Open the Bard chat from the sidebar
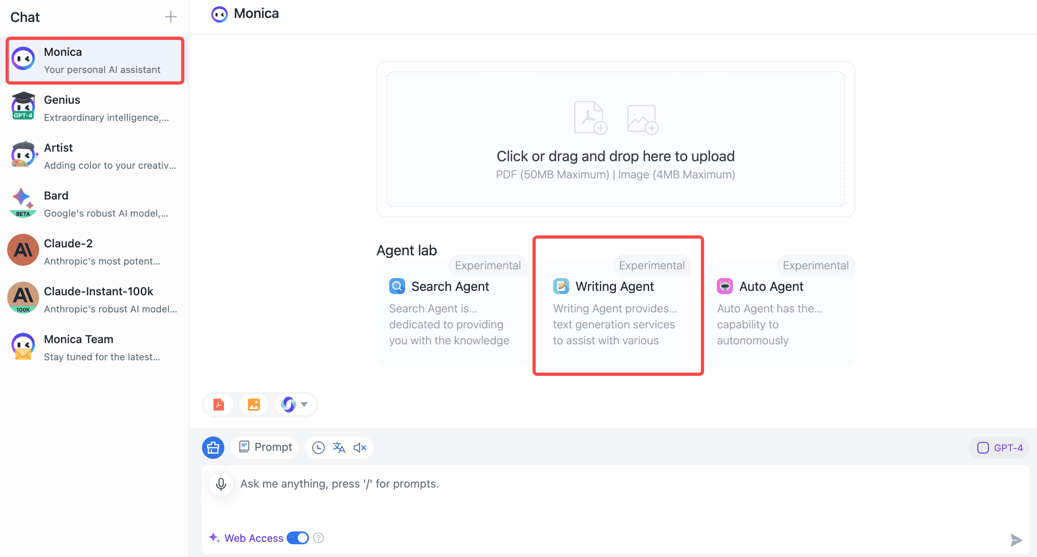Image resolution: width=1037 pixels, height=557 pixels. click(x=93, y=203)
